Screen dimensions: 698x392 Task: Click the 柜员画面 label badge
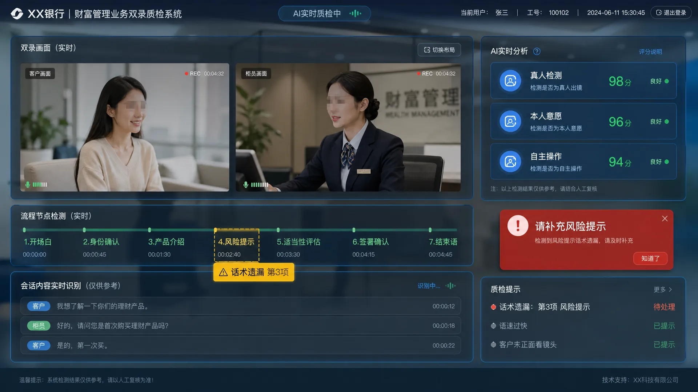tap(256, 74)
